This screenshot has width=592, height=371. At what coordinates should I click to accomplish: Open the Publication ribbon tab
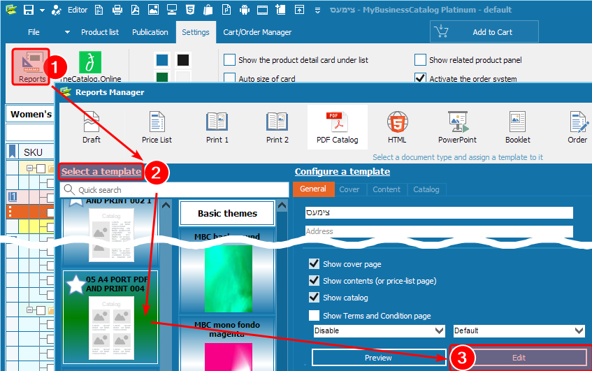click(150, 32)
